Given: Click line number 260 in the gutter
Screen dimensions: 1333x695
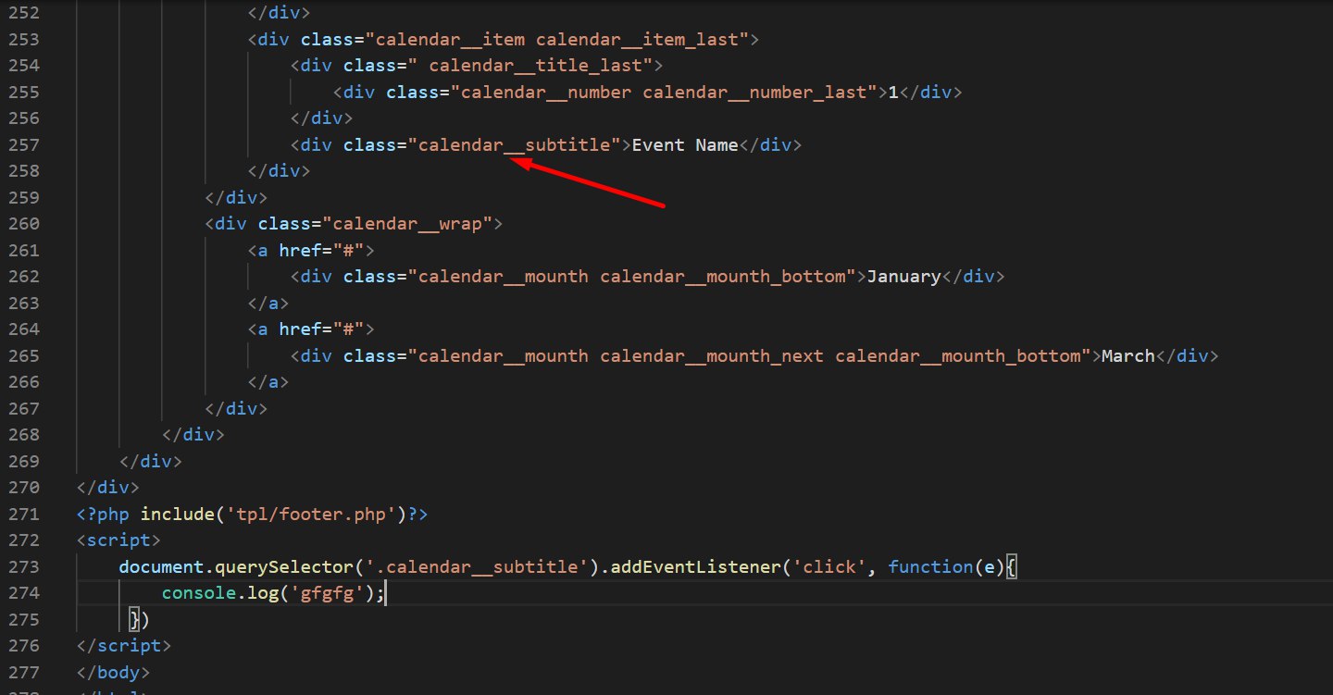Looking at the screenshot, I should (24, 224).
